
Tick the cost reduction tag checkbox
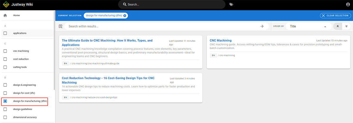(x=5, y=59)
